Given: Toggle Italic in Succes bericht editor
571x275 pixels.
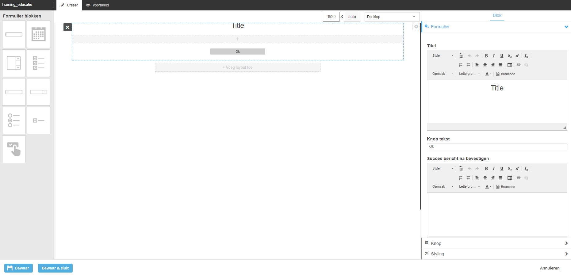Looking at the screenshot, I should tap(494, 169).
